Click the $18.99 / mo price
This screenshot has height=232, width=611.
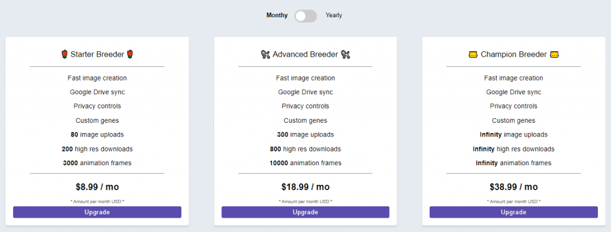point(305,187)
